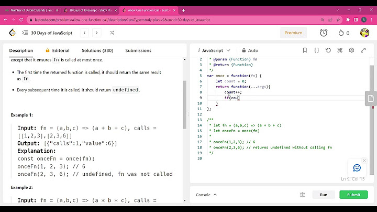Open the browser side panel icon
This screenshot has width=377, height=212.
(356, 20)
